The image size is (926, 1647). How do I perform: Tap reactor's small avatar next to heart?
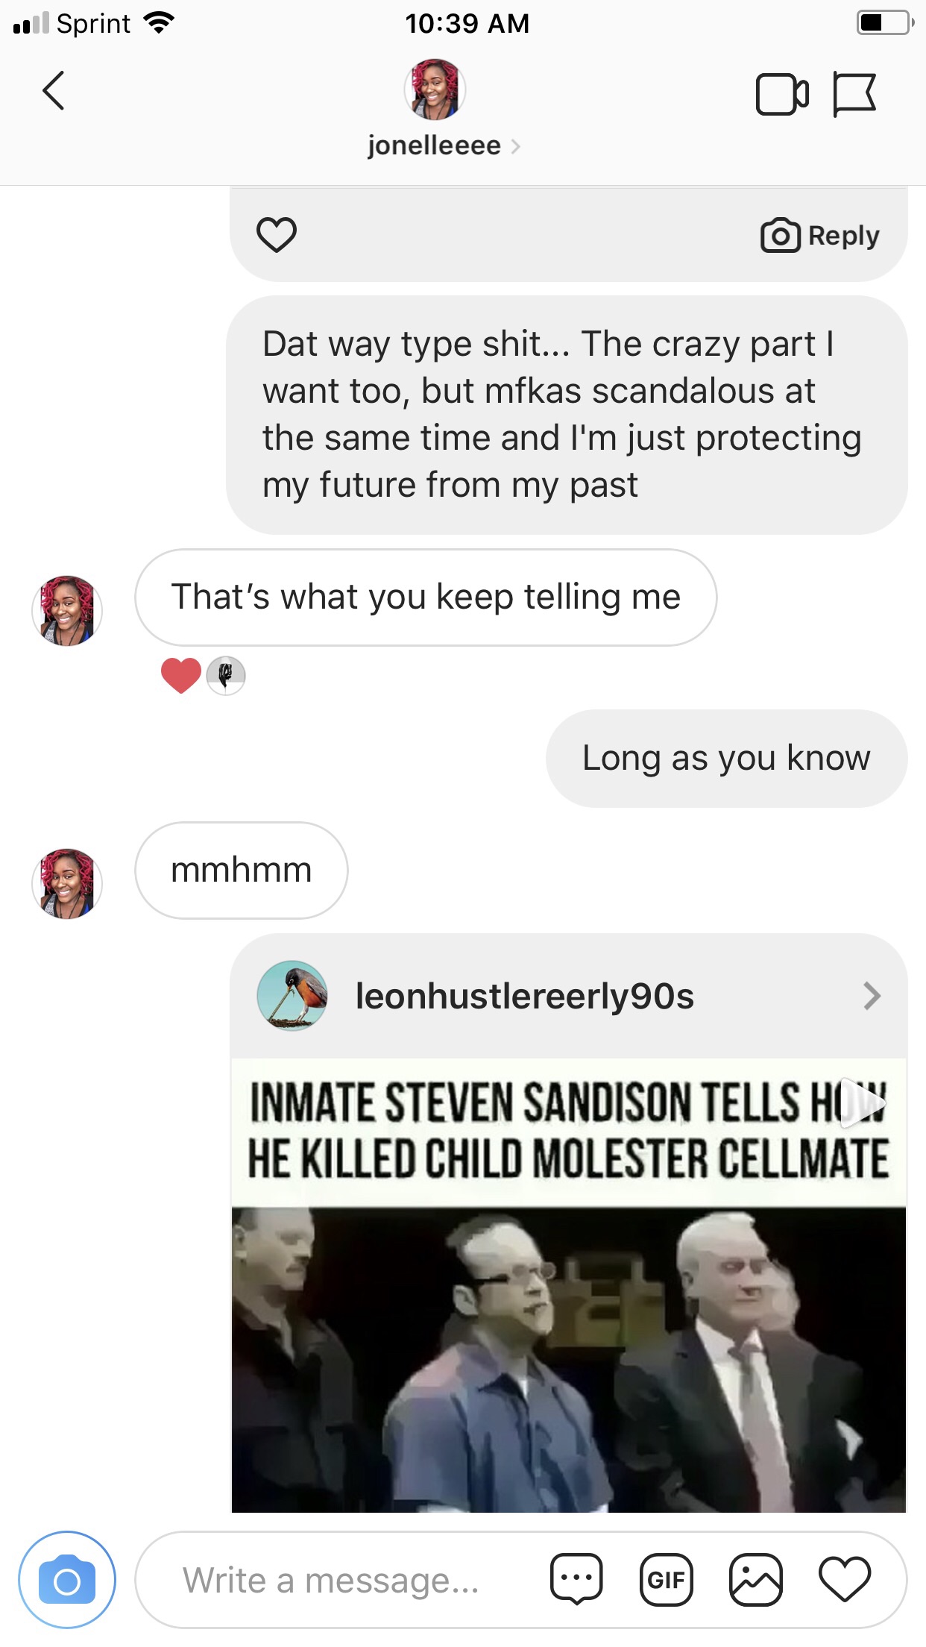[226, 676]
